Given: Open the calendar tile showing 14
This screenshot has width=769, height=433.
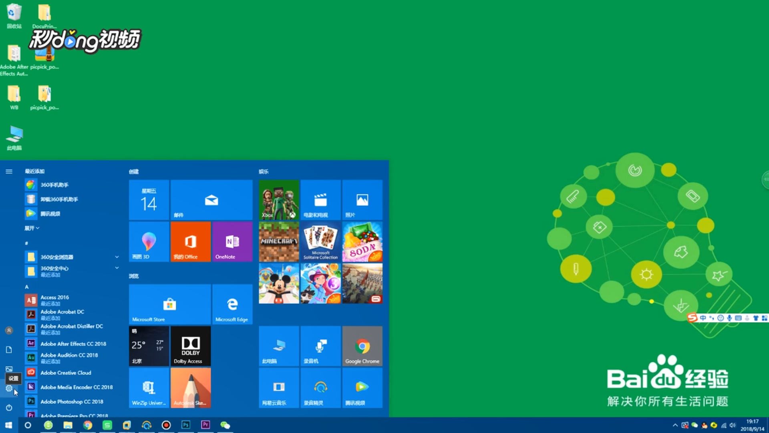Looking at the screenshot, I should pos(149,200).
